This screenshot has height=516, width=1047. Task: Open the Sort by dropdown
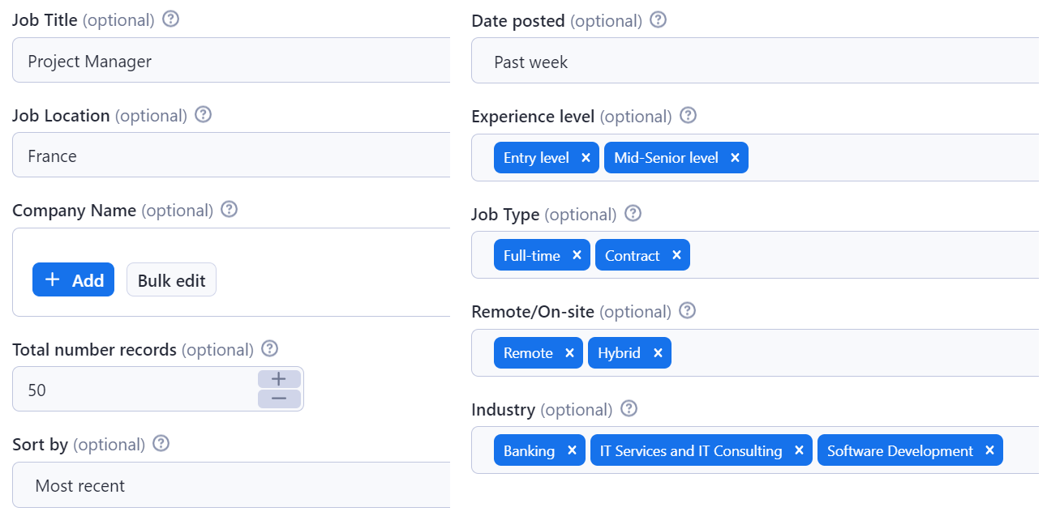[x=231, y=484]
